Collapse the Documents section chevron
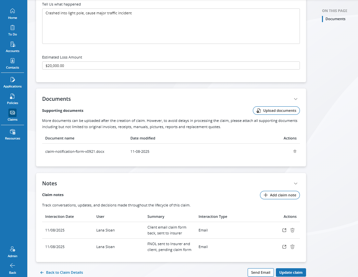The image size is (358, 277). click(x=295, y=99)
